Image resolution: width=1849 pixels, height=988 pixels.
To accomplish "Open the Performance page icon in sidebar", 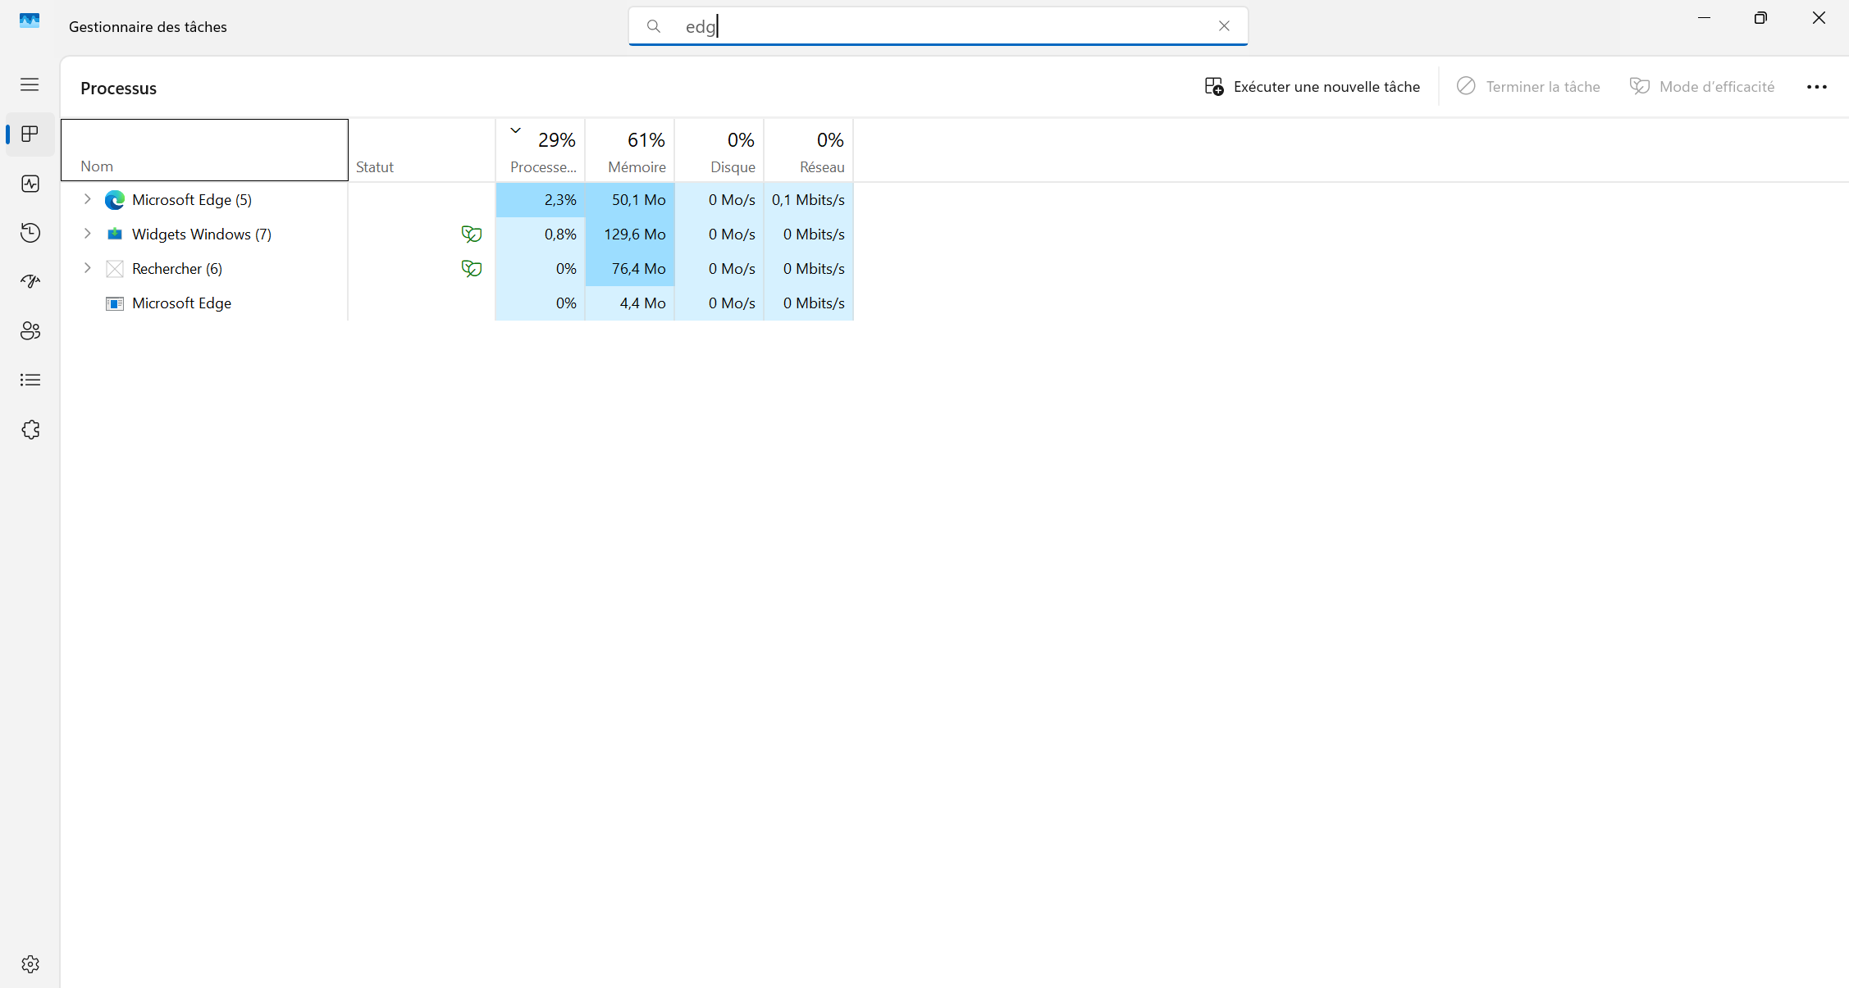I will (30, 184).
